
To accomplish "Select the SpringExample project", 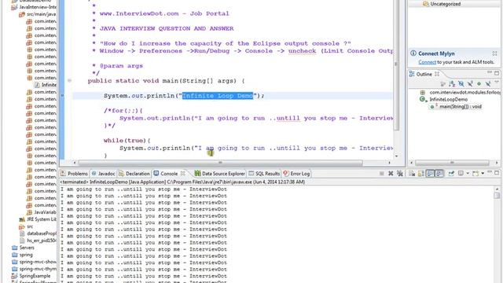I will [x=31, y=276].
